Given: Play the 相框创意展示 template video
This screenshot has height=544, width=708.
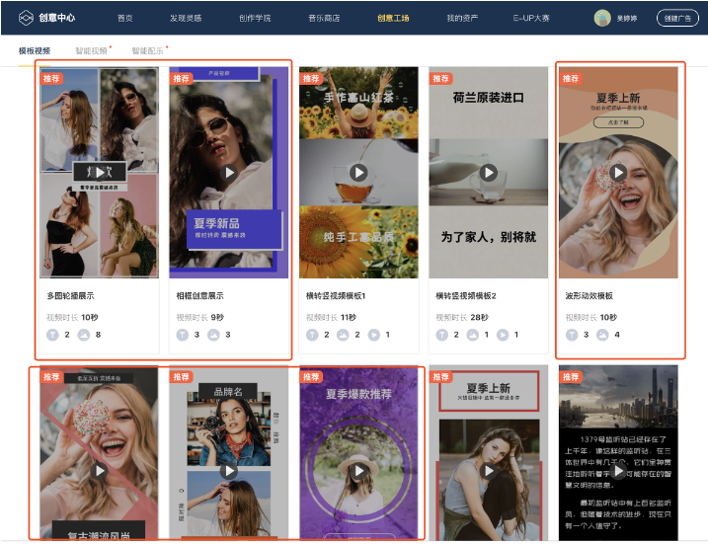Looking at the screenshot, I should (229, 173).
